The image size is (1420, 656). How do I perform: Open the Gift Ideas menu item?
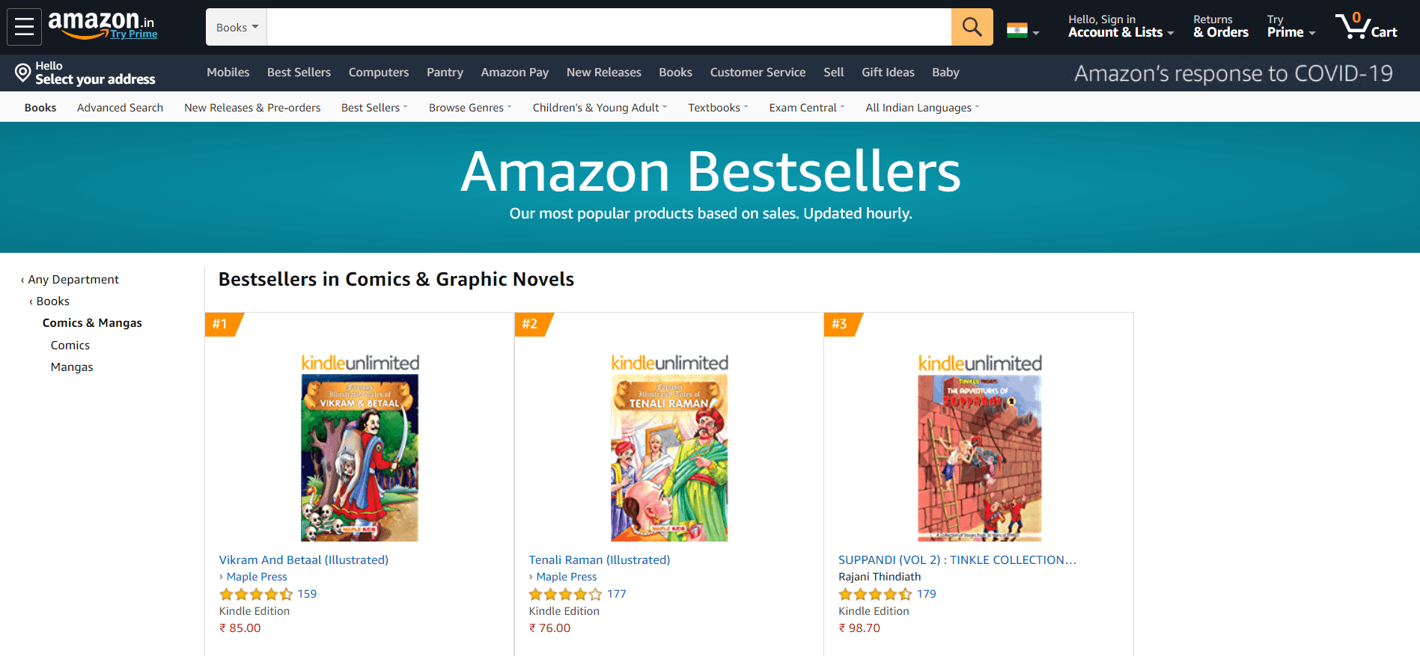(x=888, y=72)
